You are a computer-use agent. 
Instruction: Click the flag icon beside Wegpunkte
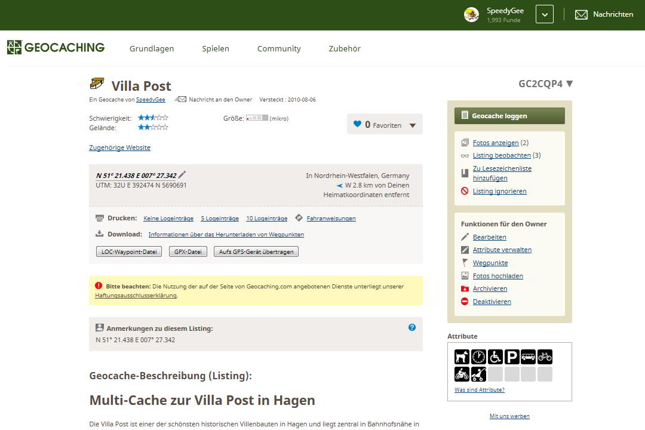[465, 263]
